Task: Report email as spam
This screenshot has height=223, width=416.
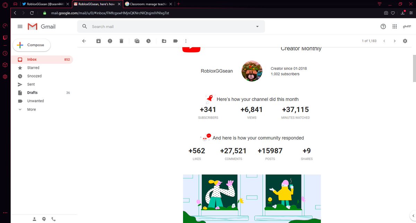Action: [110, 41]
